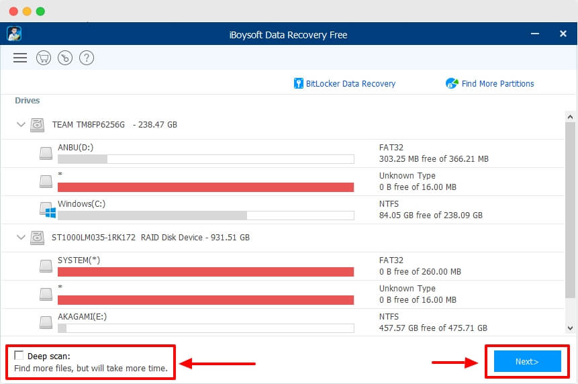Click the scrollbar up arrow
The height and width of the screenshot is (384, 578).
click(570, 117)
